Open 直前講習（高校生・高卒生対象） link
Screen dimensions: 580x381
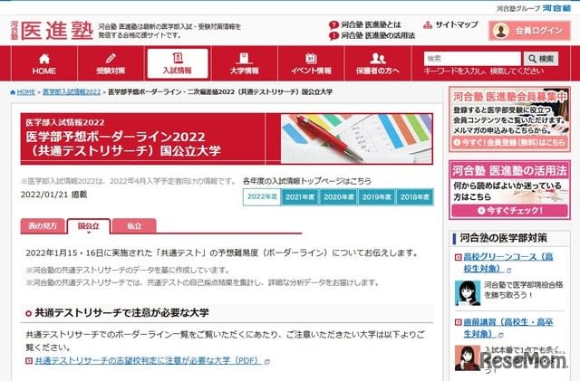[x=508, y=328]
